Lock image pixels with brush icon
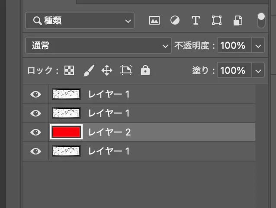Image resolution: width=276 pixels, height=208 pixels. click(88, 71)
